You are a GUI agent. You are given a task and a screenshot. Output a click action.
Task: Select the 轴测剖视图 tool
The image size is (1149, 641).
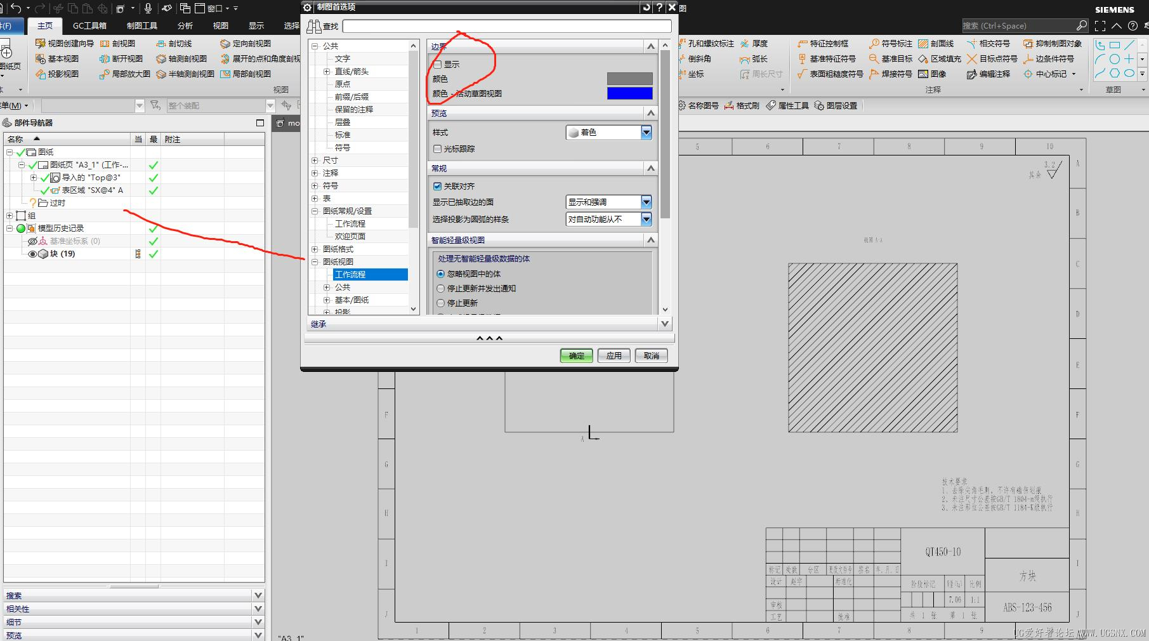click(181, 58)
